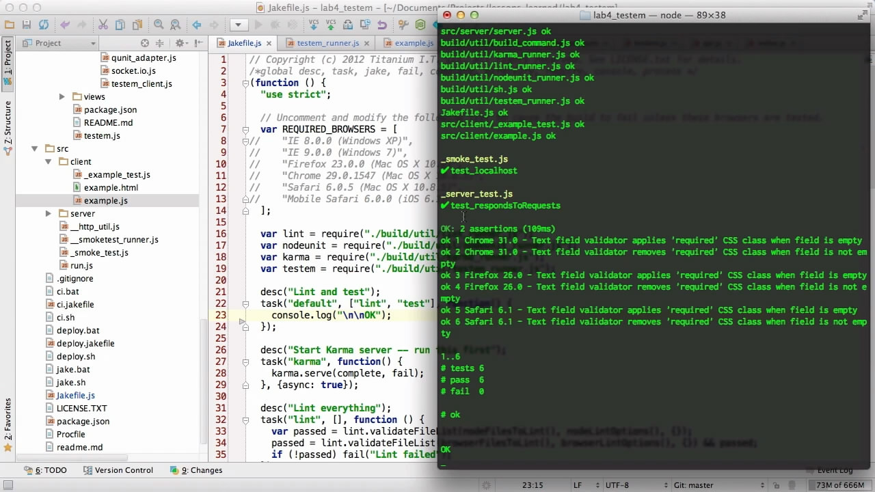
Task: Switch to the testem_runner.js editor tab
Action: [x=327, y=43]
